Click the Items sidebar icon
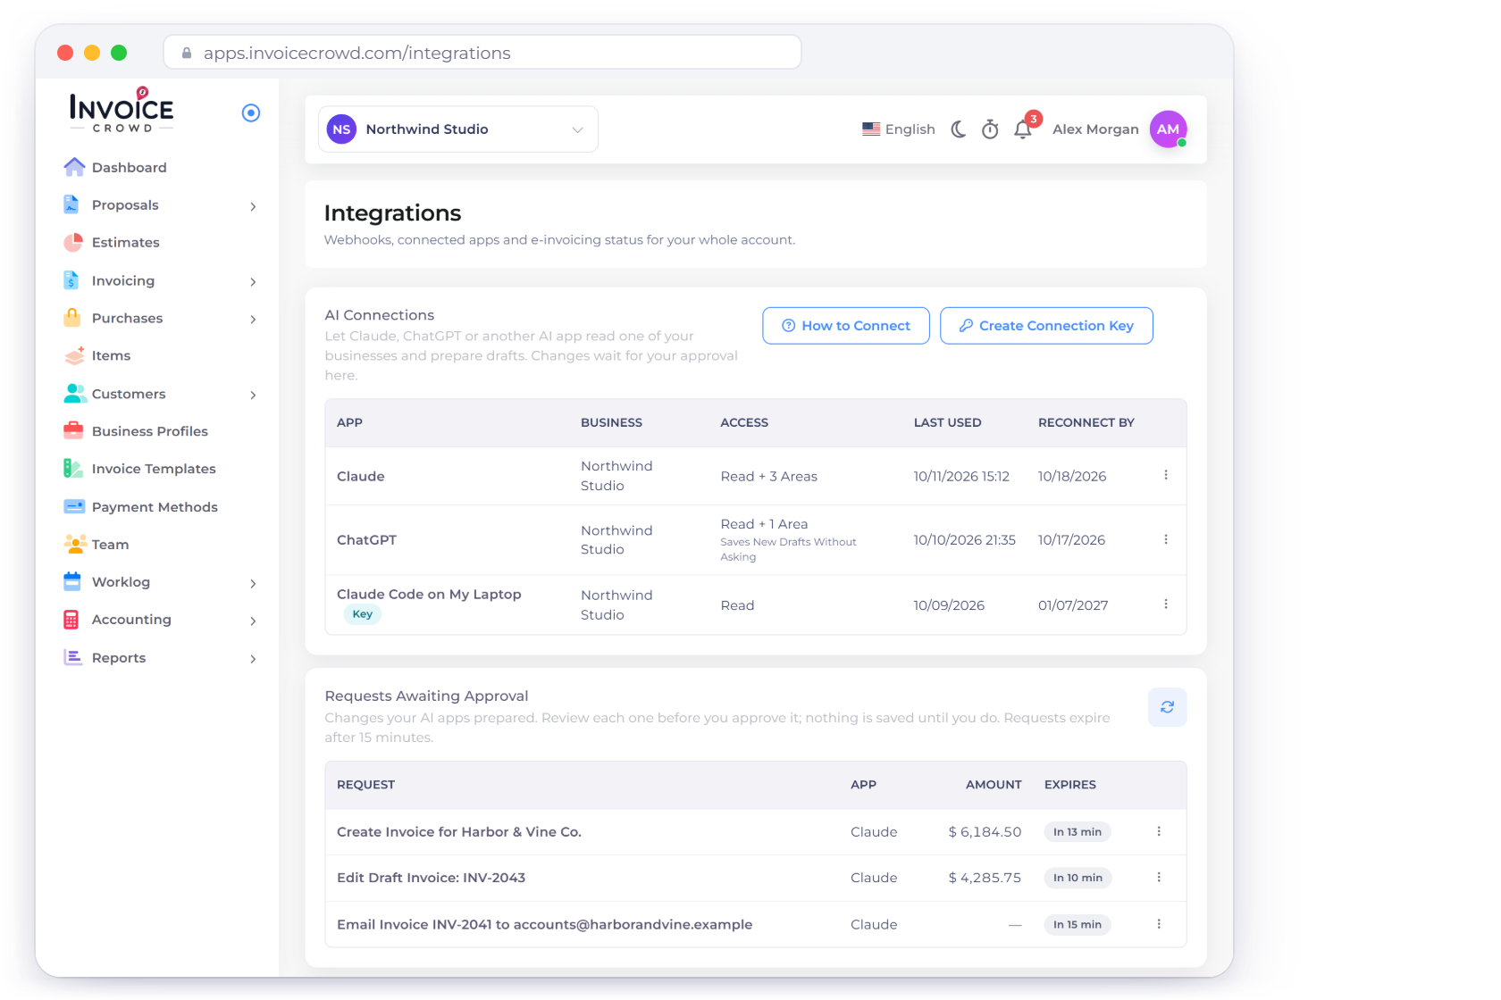This screenshot has width=1501, height=1000. tap(74, 355)
